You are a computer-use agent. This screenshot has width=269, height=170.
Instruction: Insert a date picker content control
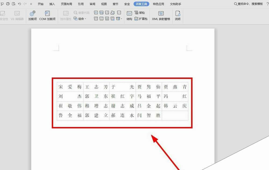coord(107,18)
